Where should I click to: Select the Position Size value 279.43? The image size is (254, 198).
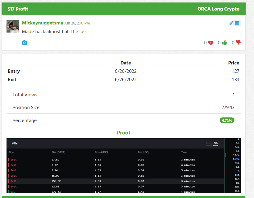[x=228, y=108]
